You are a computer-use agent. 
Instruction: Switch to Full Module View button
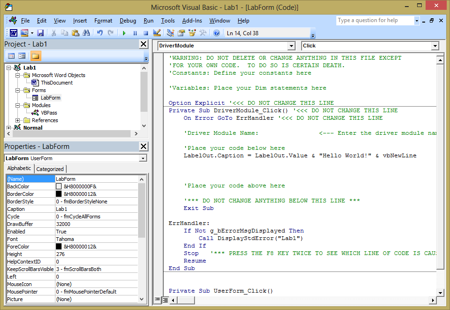click(x=165, y=299)
